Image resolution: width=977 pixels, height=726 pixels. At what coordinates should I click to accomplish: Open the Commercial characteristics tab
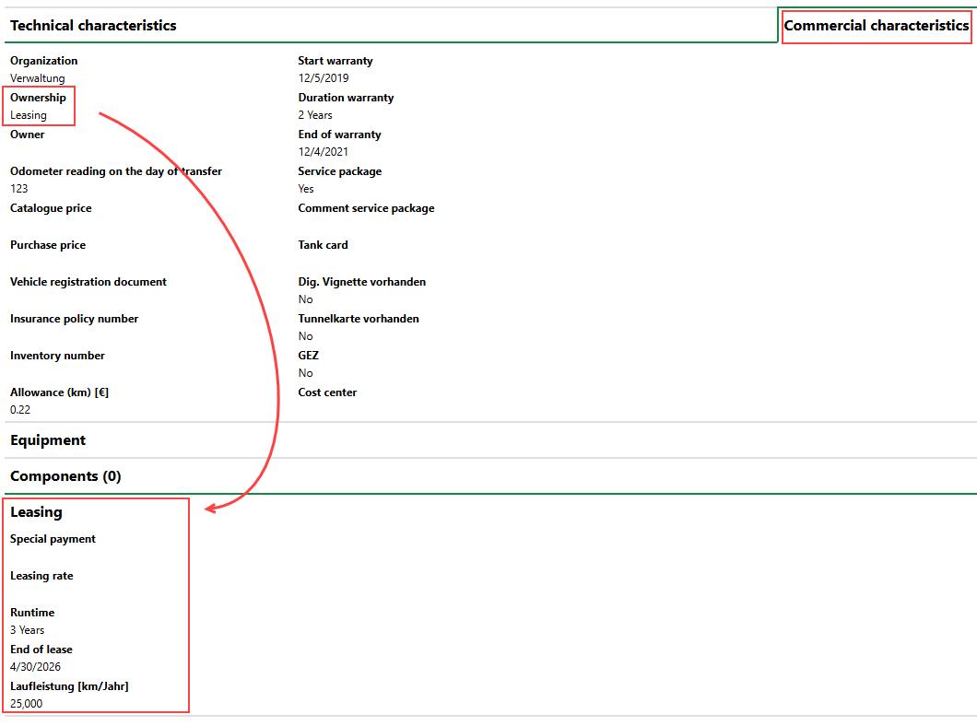[876, 26]
